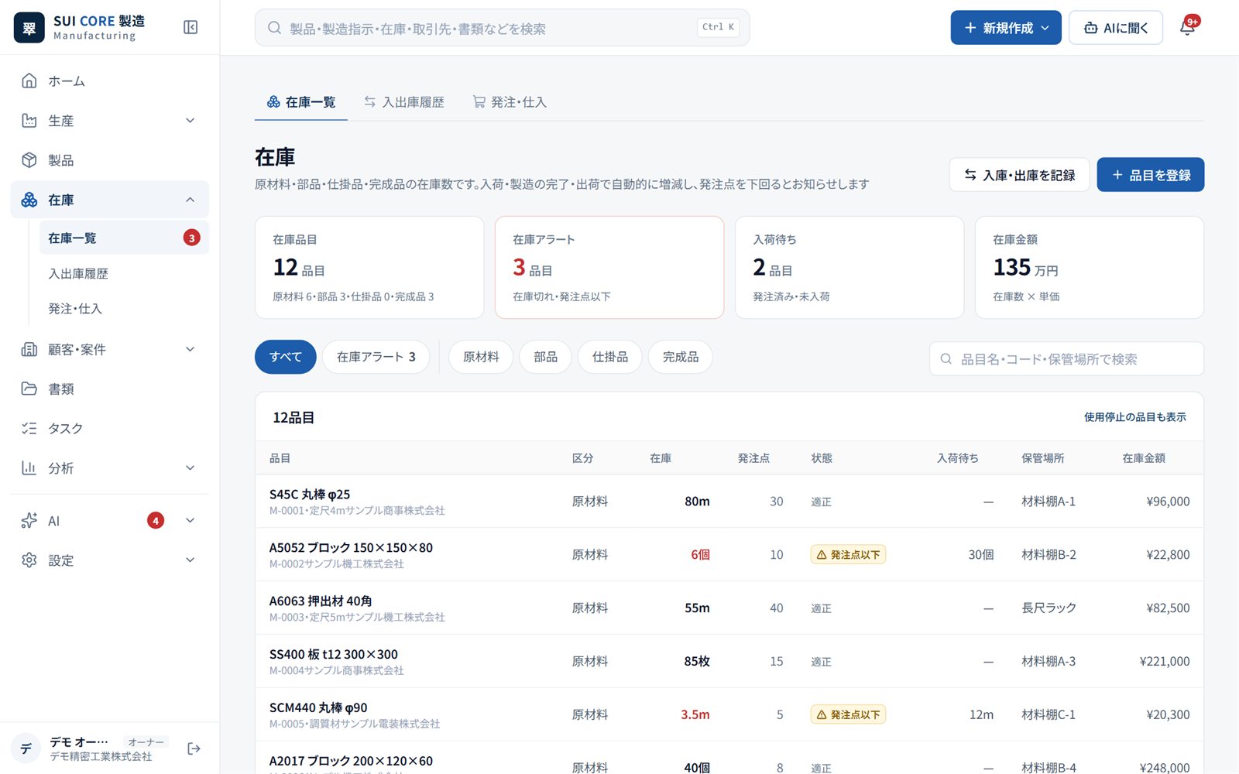The height and width of the screenshot is (774, 1239).
Task: Click the red badge 3 on 在庫一覧
Action: [191, 238]
